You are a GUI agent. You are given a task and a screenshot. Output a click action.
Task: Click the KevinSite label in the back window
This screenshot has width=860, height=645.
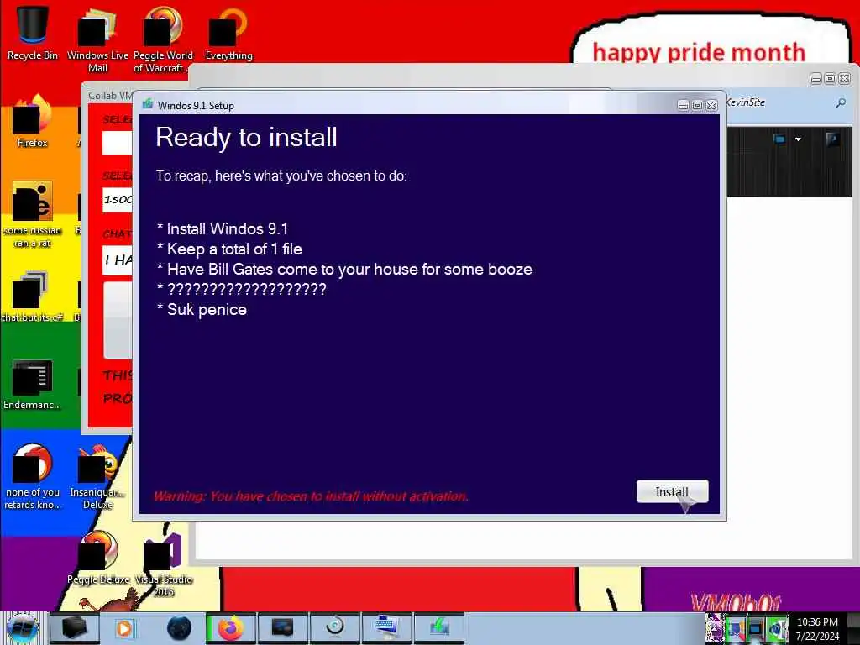(746, 102)
